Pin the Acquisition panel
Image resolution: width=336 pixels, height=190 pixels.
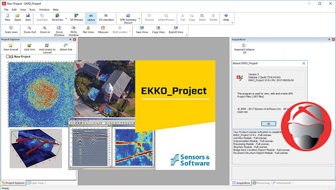click(x=329, y=39)
